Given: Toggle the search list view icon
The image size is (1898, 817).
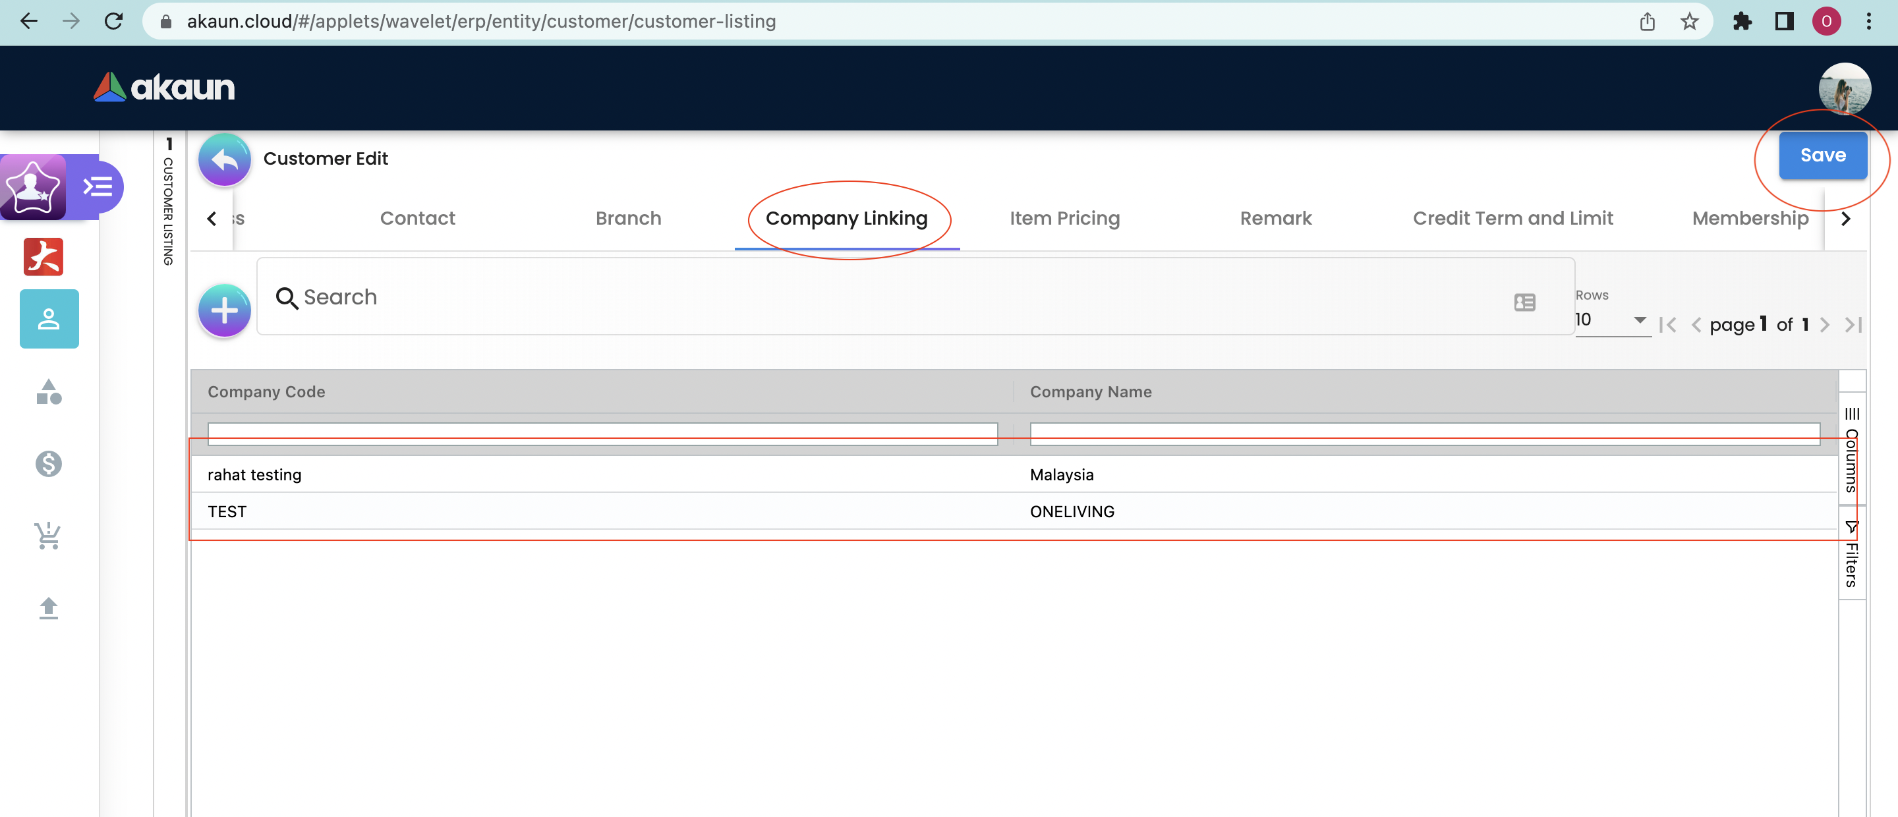Looking at the screenshot, I should pyautogui.click(x=1524, y=302).
